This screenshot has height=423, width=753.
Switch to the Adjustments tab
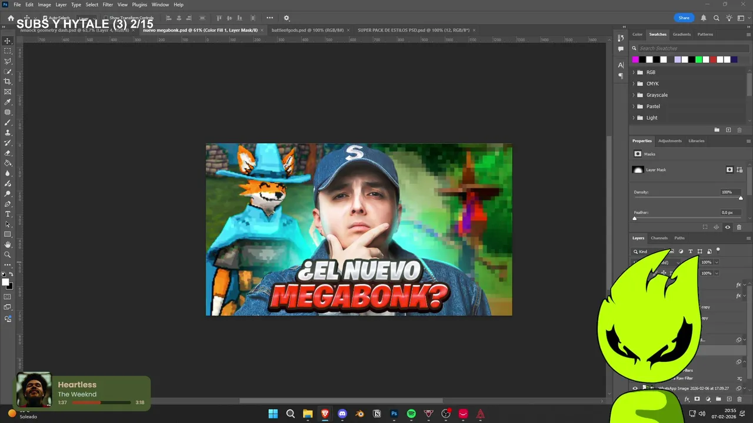click(x=670, y=141)
